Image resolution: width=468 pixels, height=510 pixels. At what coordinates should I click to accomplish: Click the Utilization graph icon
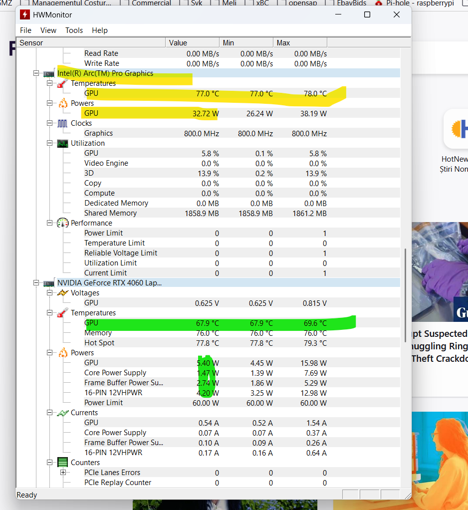coord(63,143)
